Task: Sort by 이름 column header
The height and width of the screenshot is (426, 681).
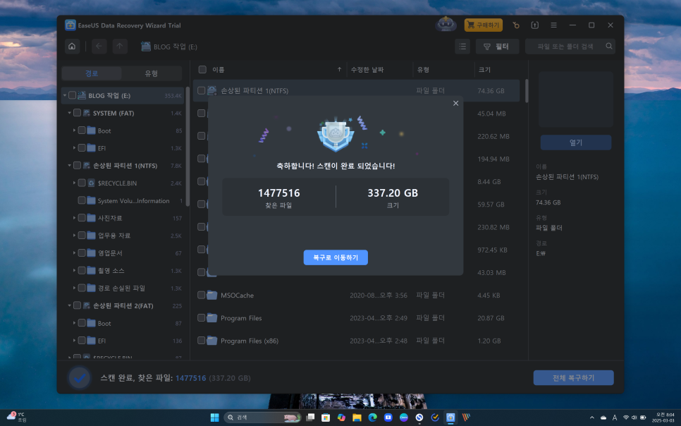Action: coord(218,70)
